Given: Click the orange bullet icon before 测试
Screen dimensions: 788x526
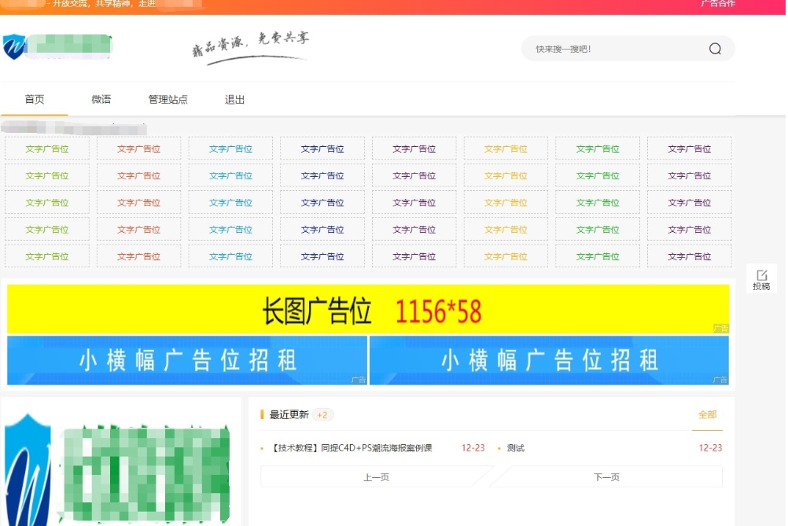Looking at the screenshot, I should 499,447.
